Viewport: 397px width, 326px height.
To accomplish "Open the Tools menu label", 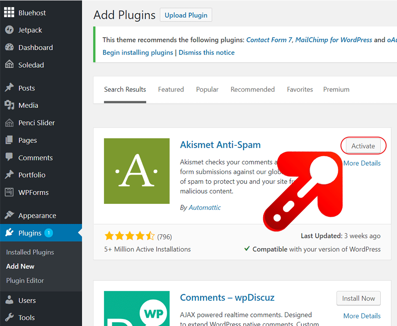I will (27, 318).
